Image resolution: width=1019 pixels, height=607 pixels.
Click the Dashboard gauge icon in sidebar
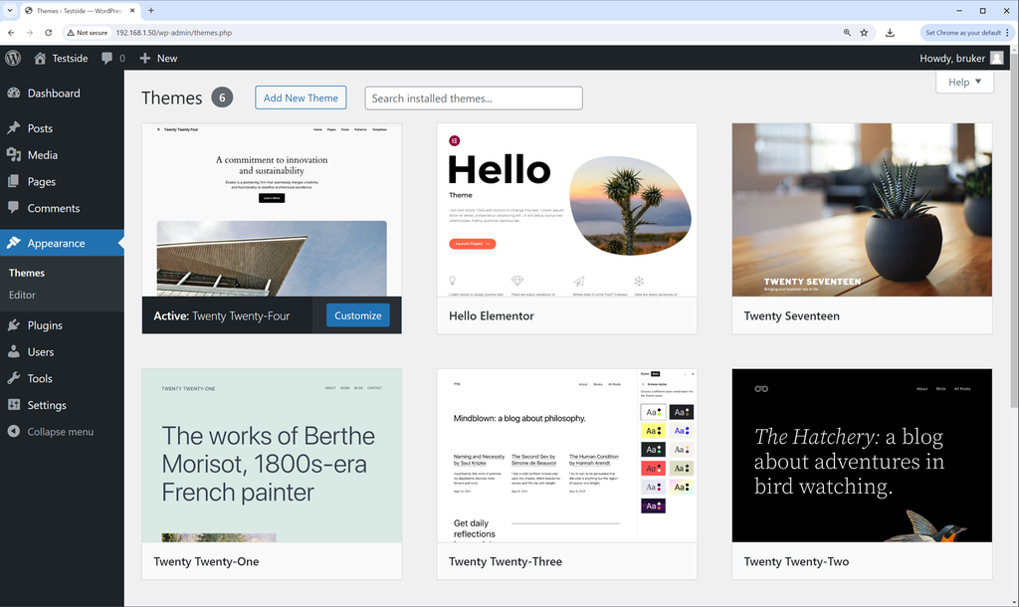click(14, 94)
